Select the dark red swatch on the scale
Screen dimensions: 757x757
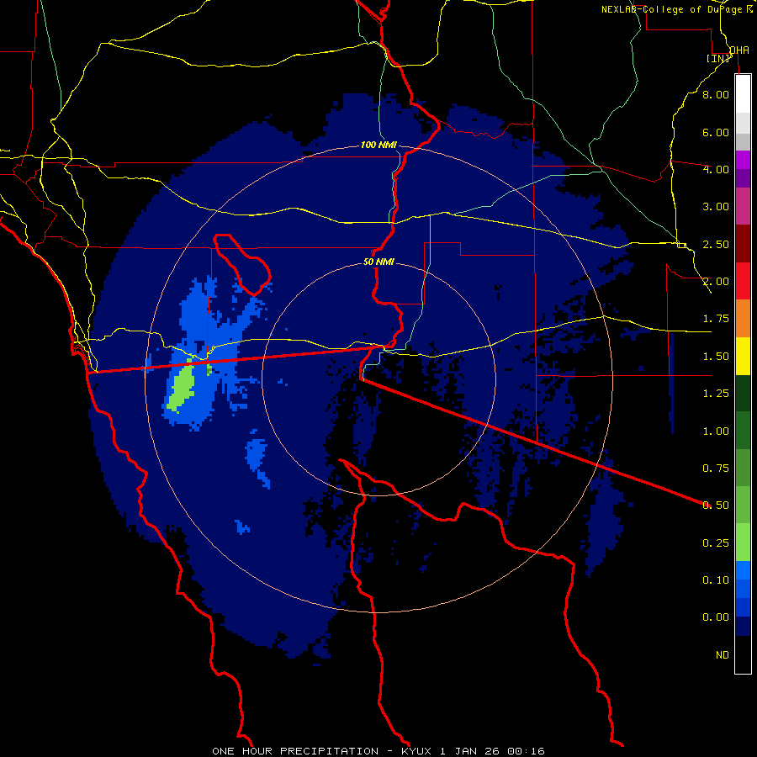tap(743, 244)
